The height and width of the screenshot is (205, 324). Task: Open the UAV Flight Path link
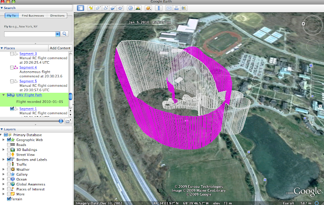pos(29,95)
